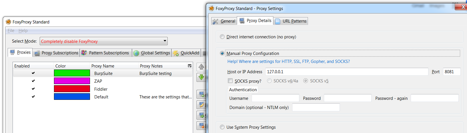Open the General tab in Proxy Settings

[224, 21]
